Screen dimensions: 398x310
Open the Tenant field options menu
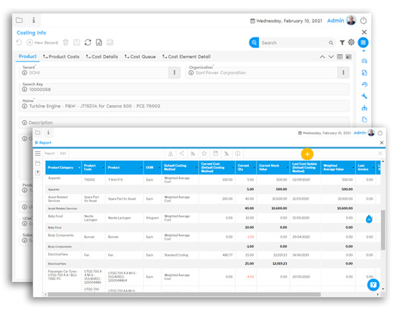tap(174, 73)
